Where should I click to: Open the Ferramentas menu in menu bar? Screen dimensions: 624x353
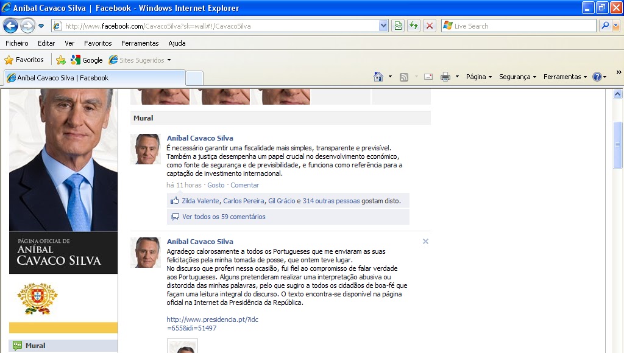tap(140, 43)
